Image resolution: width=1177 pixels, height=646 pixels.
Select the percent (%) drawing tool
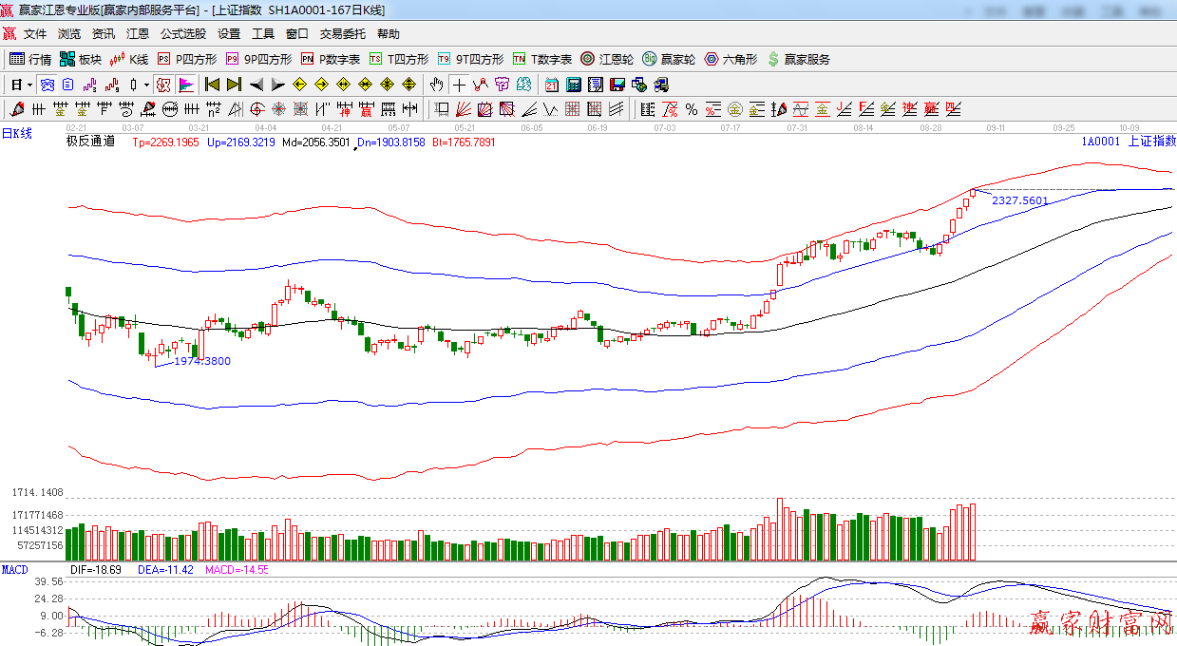[x=691, y=109]
